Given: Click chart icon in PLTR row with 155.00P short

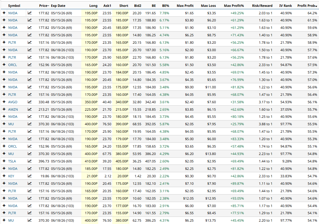Looking at the screenshot, I should click(x=29, y=213).
